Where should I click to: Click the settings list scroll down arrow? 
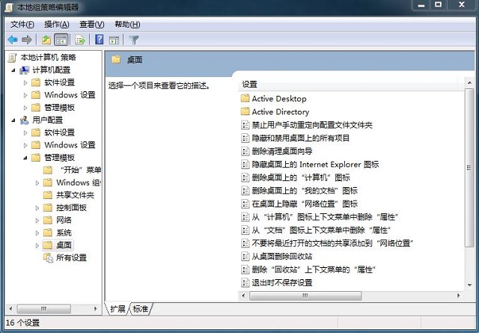[x=469, y=284]
